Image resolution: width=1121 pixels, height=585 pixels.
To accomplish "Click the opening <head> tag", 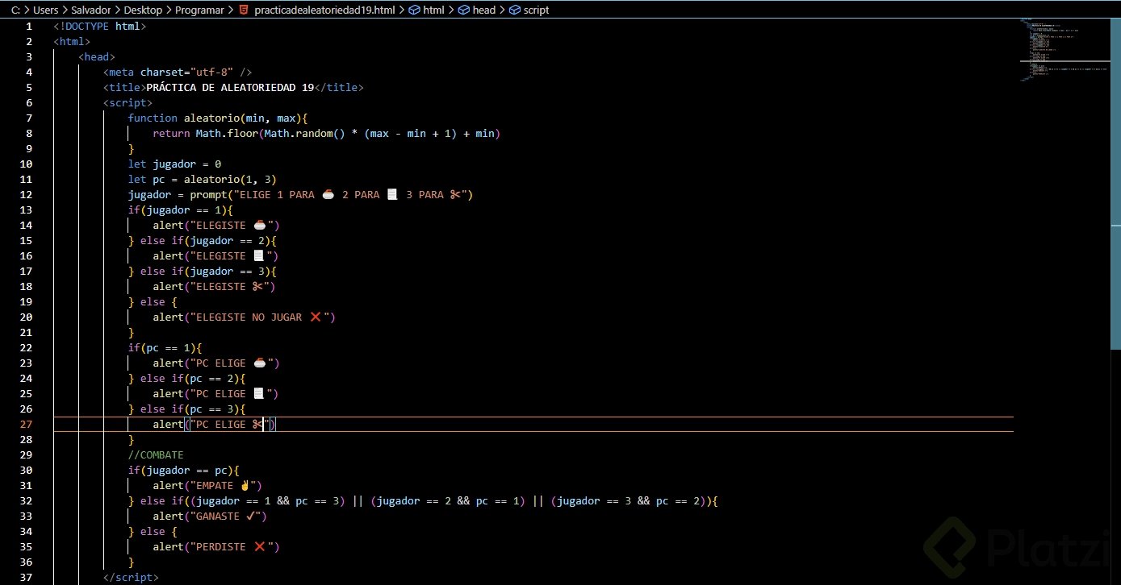I will [97, 56].
